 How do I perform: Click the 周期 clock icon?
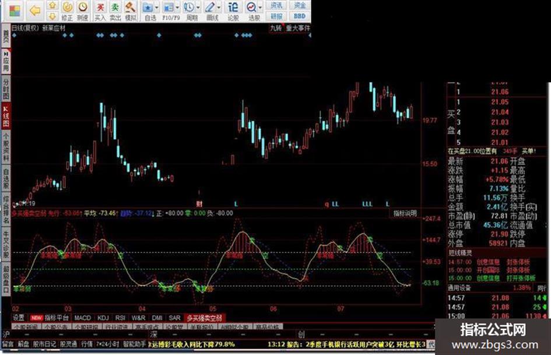[189, 11]
